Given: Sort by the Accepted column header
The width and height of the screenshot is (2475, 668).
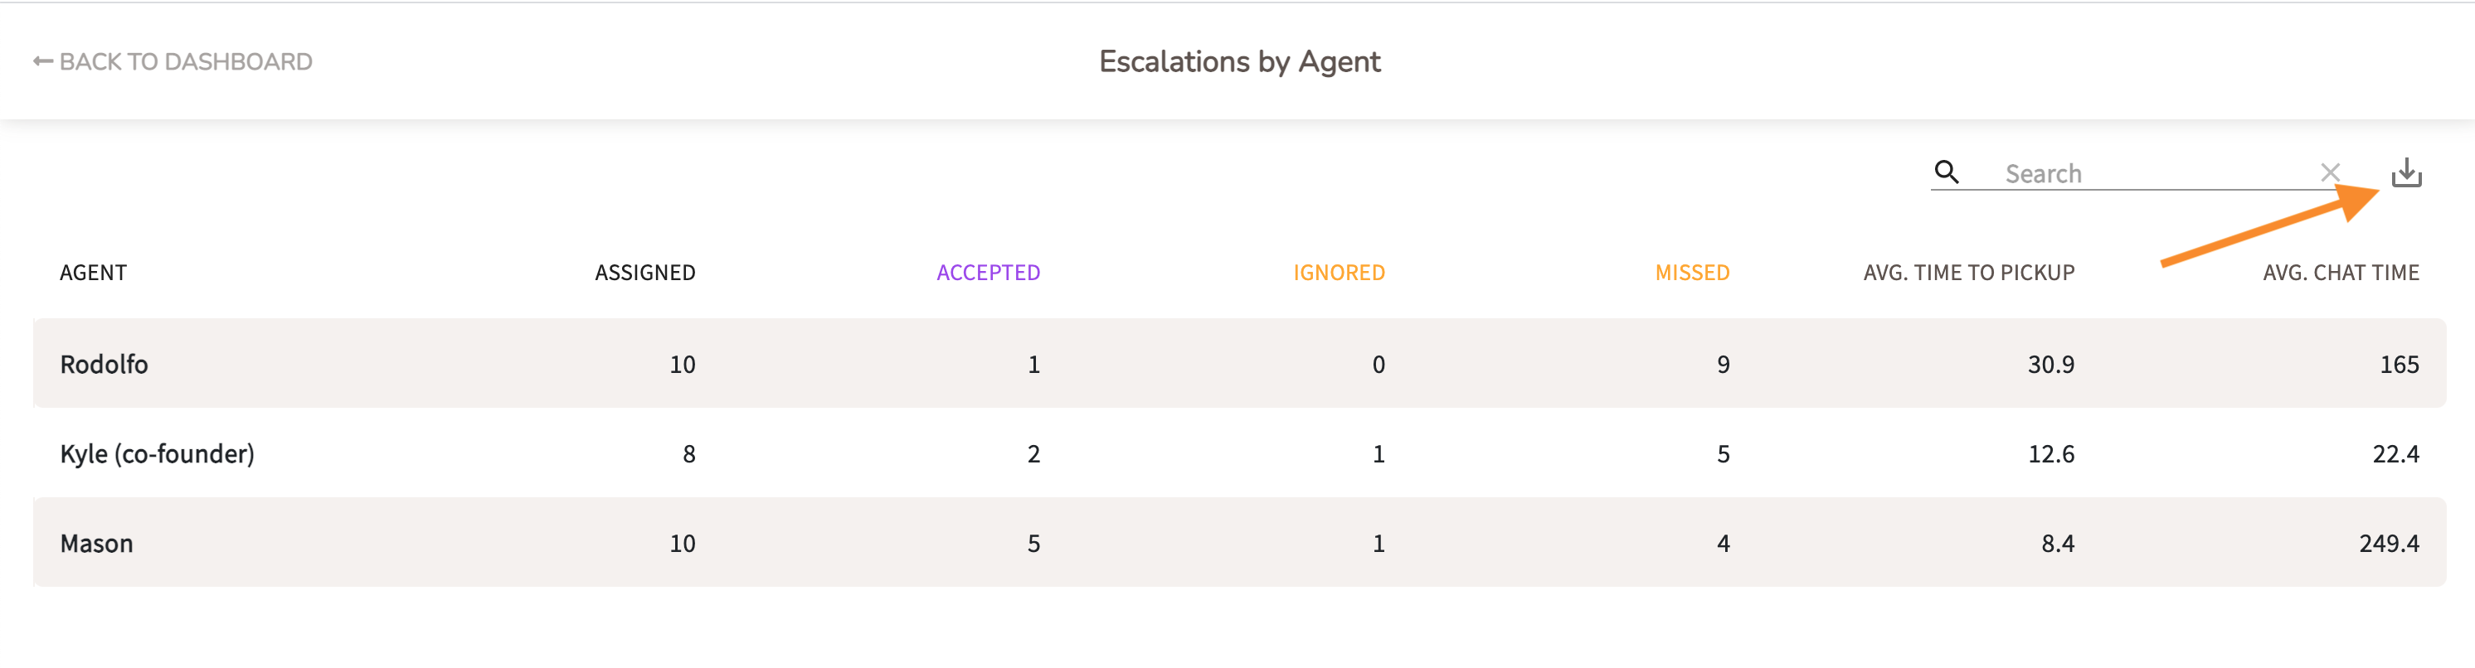Looking at the screenshot, I should [x=988, y=273].
